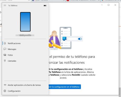Minimize the Tu Teléfono window
The image size is (121, 97).
102,5
